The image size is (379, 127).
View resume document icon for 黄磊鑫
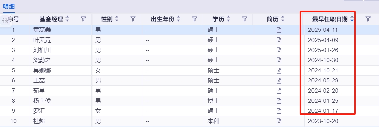[279, 30]
